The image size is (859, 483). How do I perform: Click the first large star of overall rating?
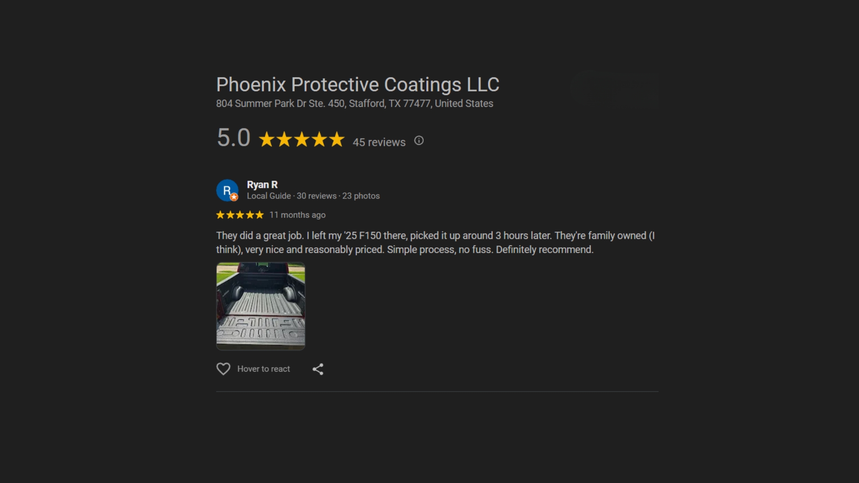pos(267,140)
